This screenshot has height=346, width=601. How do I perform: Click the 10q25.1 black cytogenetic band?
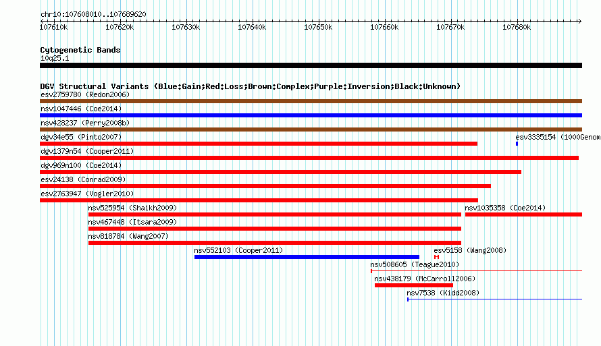(x=311, y=65)
